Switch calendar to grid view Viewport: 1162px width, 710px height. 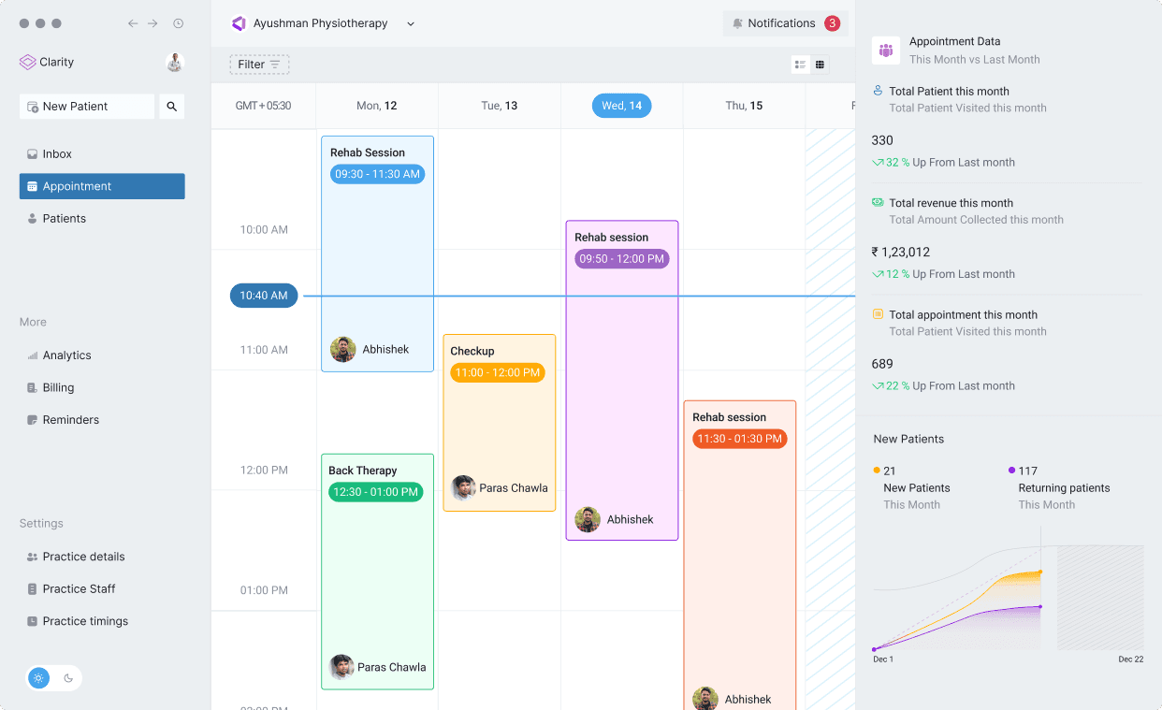(x=821, y=64)
